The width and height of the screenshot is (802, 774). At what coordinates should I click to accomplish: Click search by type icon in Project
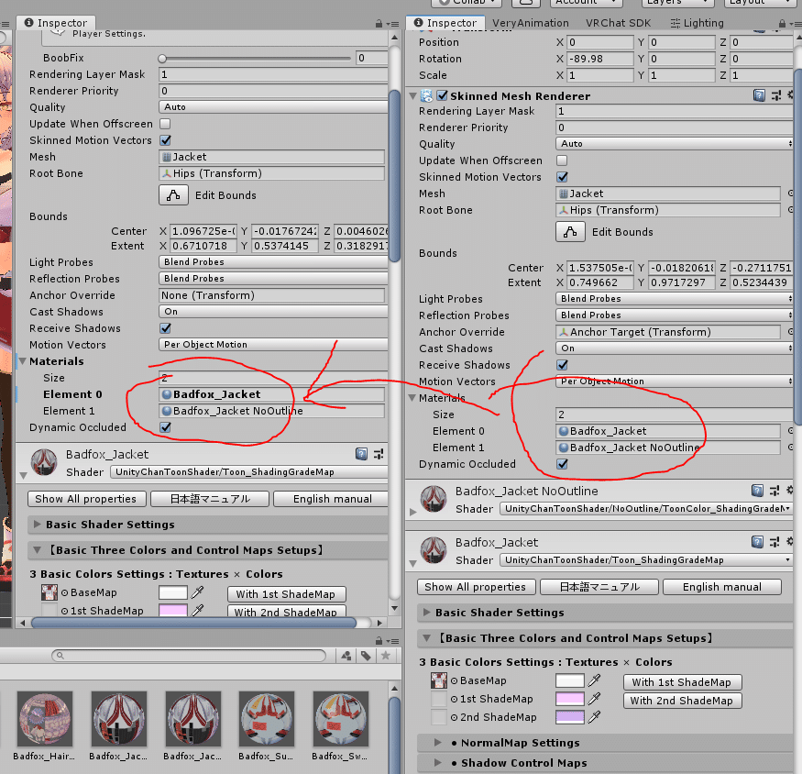346,656
